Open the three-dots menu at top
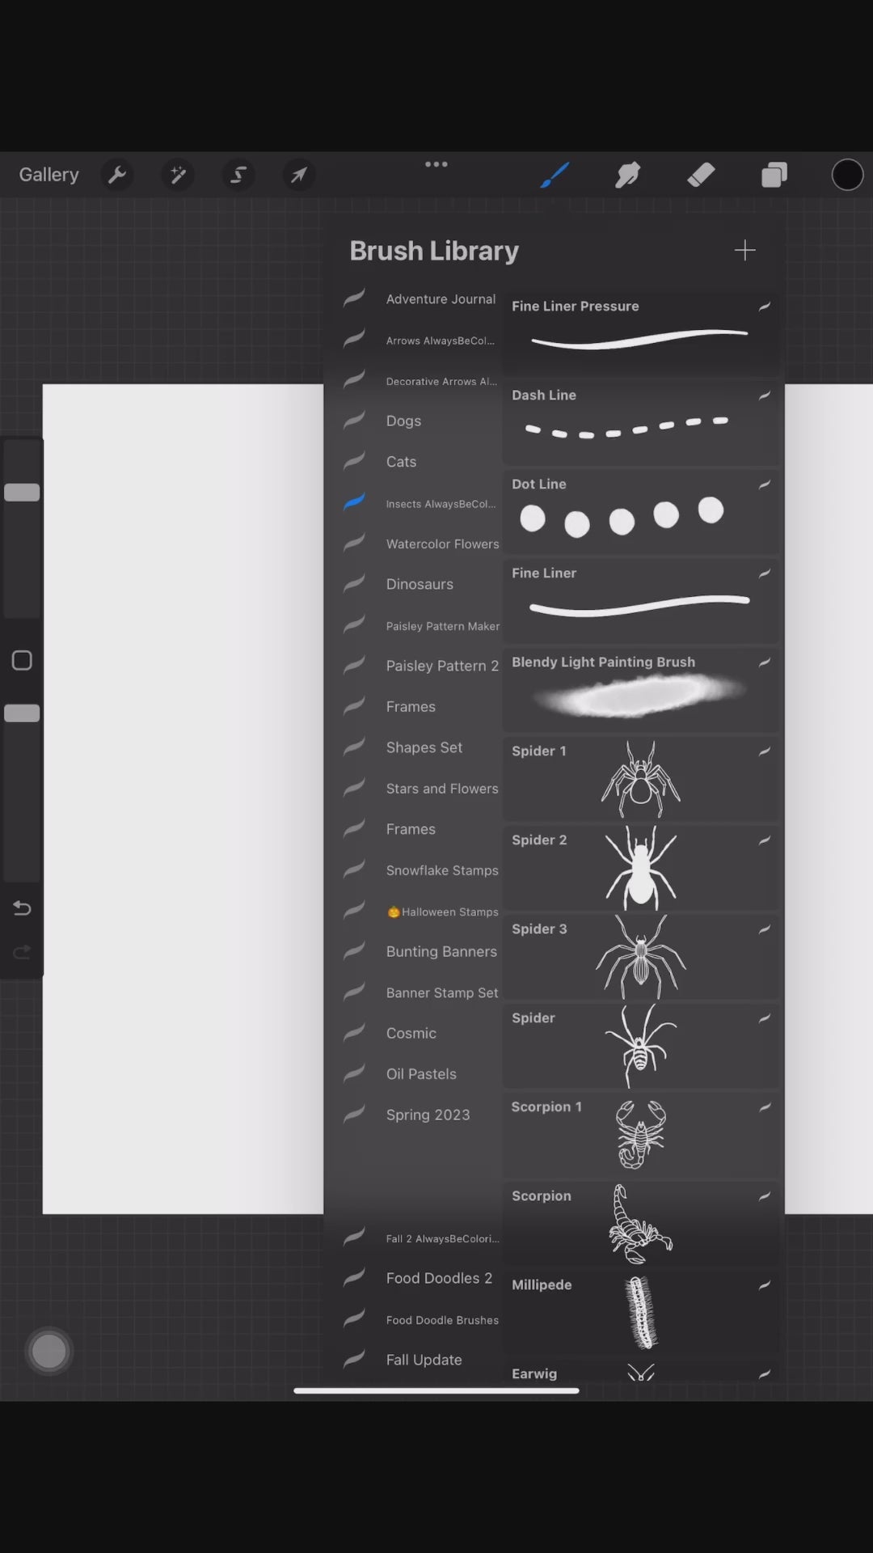 click(x=436, y=164)
